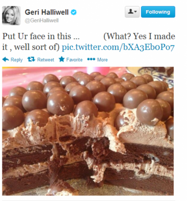Viewport: 187px width, 201px height.
Task: Open the user actions dropdown button
Action: tap(132, 12)
